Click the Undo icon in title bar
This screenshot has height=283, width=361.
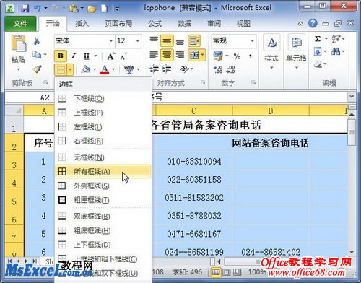click(x=38, y=9)
